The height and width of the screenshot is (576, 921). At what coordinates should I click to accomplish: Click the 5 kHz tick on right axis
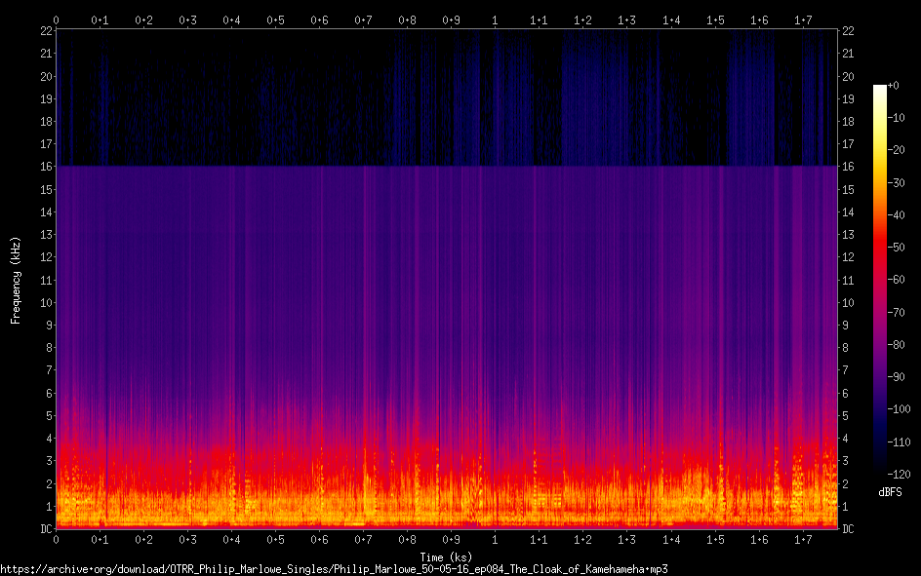[x=845, y=416]
